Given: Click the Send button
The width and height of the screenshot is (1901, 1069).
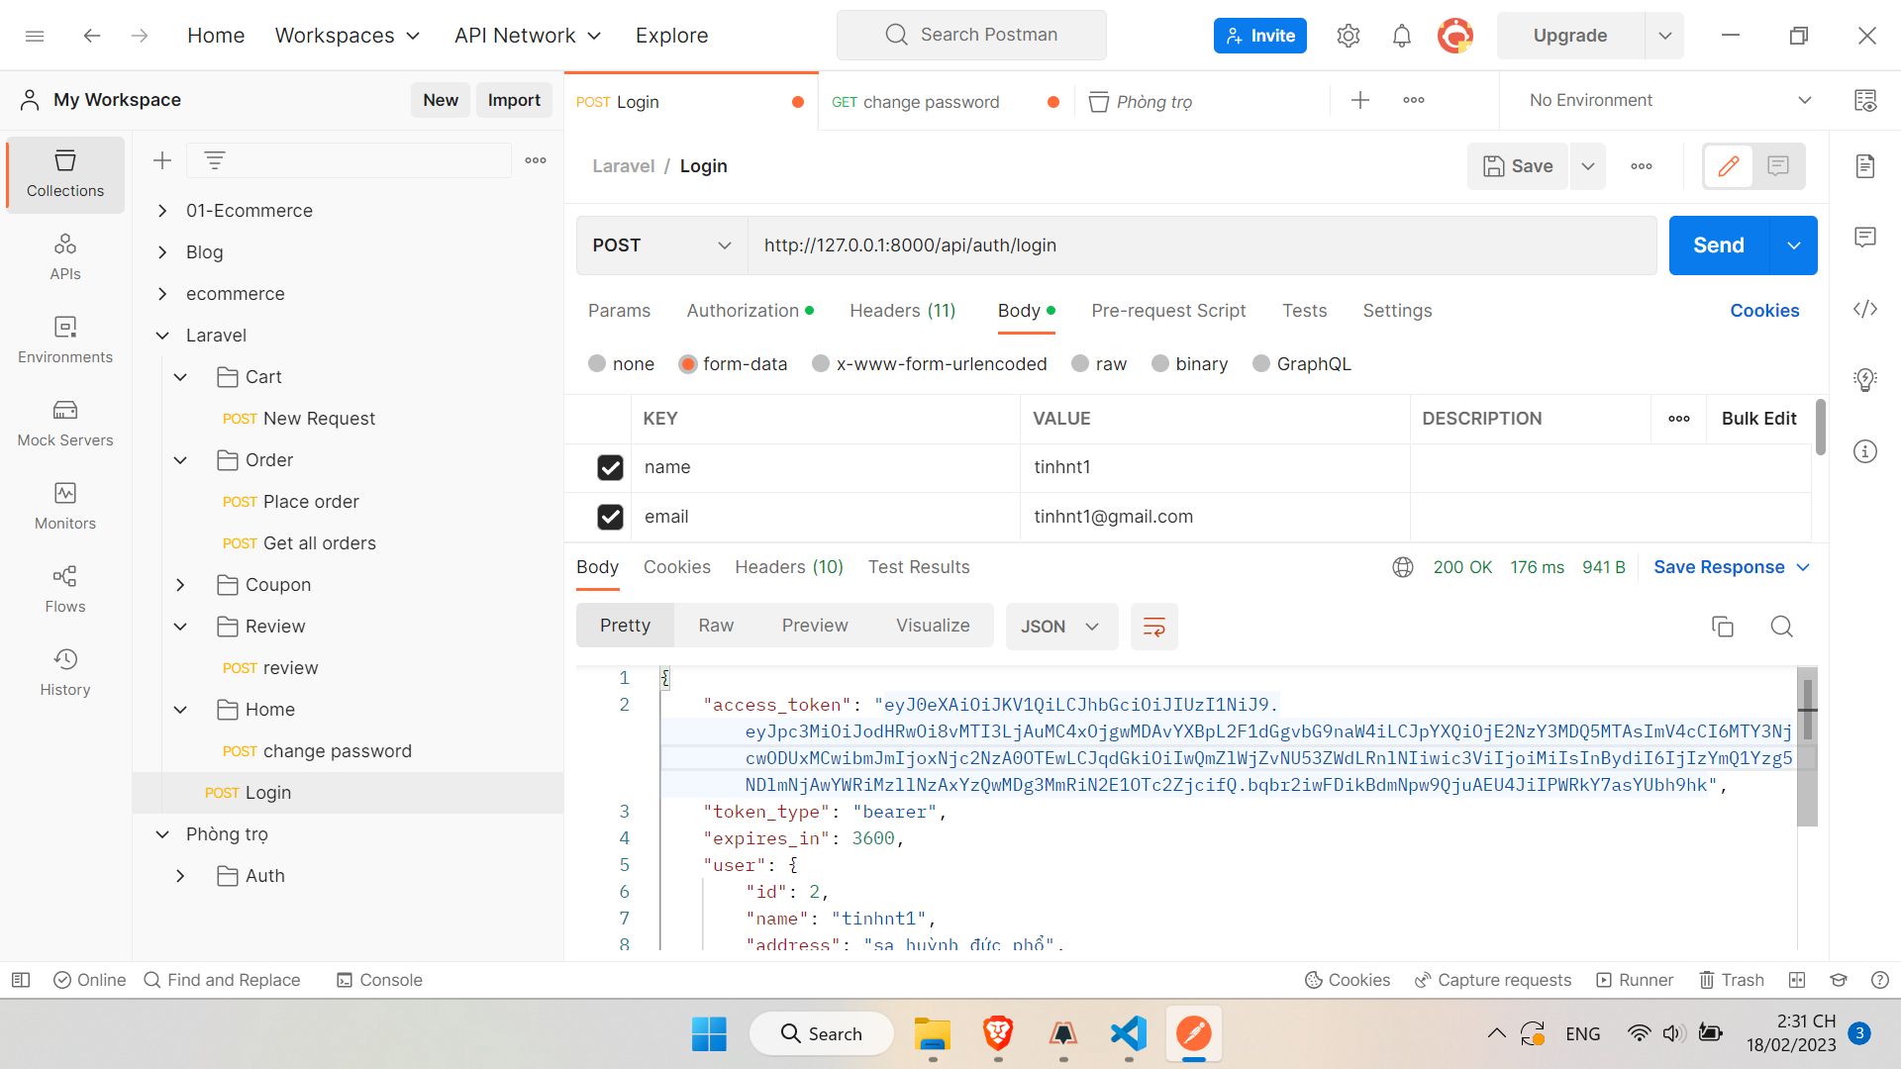Looking at the screenshot, I should tap(1719, 245).
